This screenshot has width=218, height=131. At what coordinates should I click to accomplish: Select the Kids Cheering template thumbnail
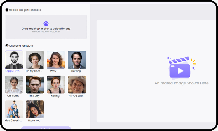coord(14,109)
